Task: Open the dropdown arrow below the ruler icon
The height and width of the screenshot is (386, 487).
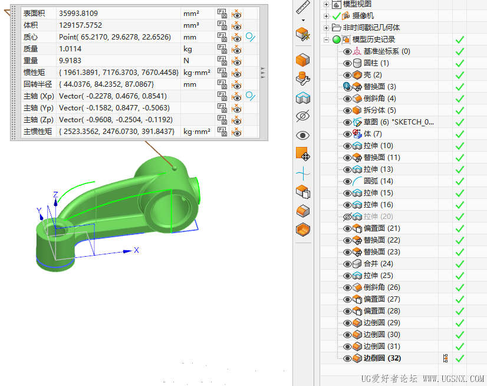Action: pos(303,20)
